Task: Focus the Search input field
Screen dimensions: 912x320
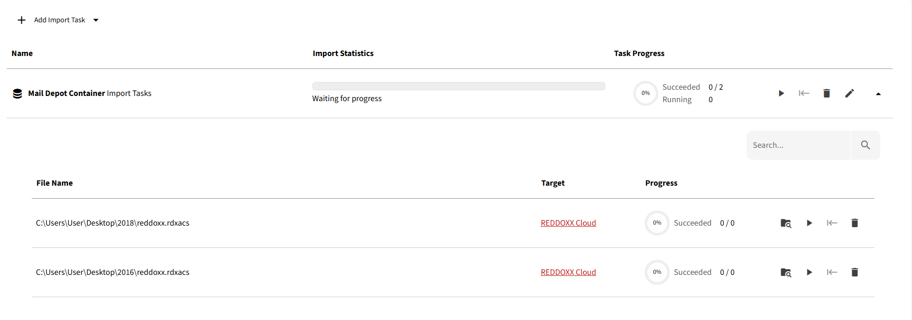Action: (799, 145)
